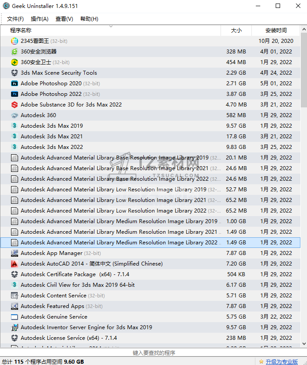Click the Autodesk App Manager icon
Screen dimensions: 307x365
(x=15, y=253)
